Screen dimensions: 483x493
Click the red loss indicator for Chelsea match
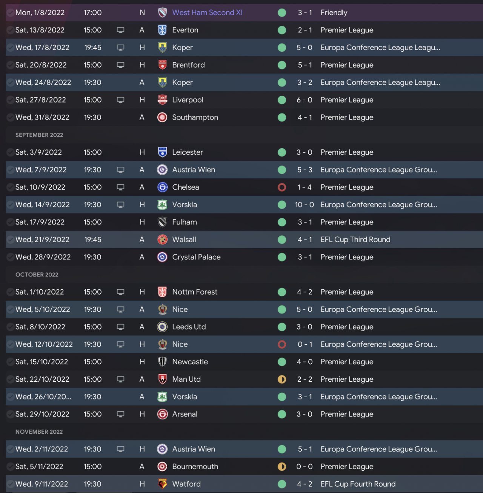(282, 187)
